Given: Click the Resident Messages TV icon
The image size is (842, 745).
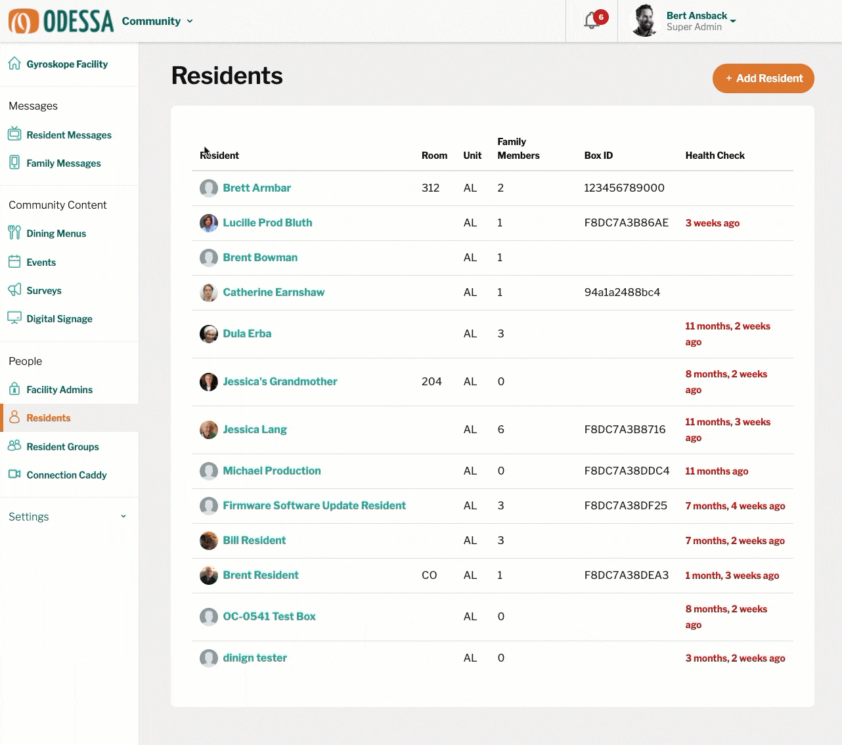Looking at the screenshot, I should point(14,134).
